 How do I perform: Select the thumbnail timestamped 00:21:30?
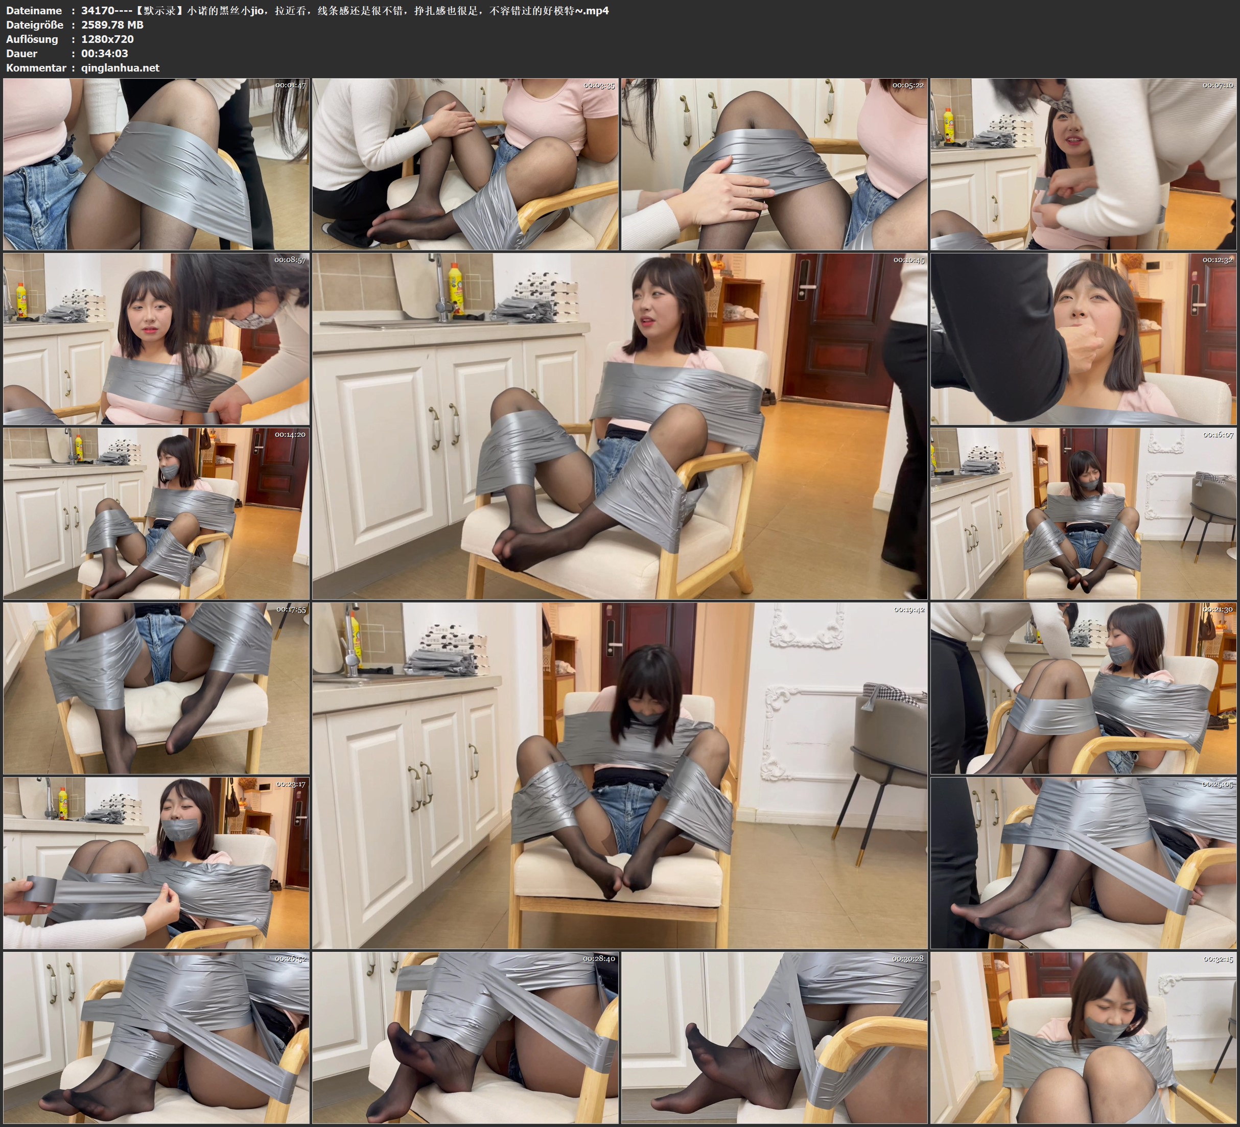click(1083, 688)
